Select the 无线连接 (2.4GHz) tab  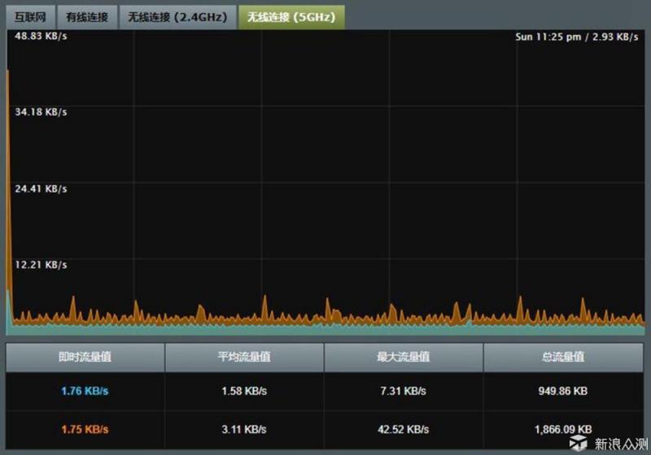[177, 17]
